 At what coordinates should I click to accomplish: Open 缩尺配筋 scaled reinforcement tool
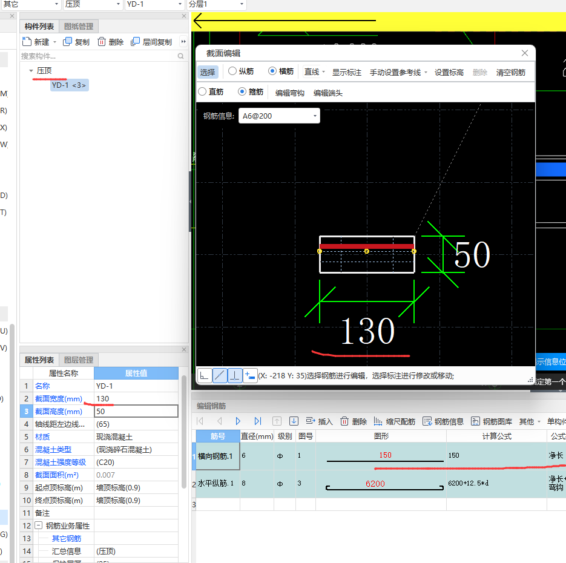pyautogui.click(x=394, y=421)
